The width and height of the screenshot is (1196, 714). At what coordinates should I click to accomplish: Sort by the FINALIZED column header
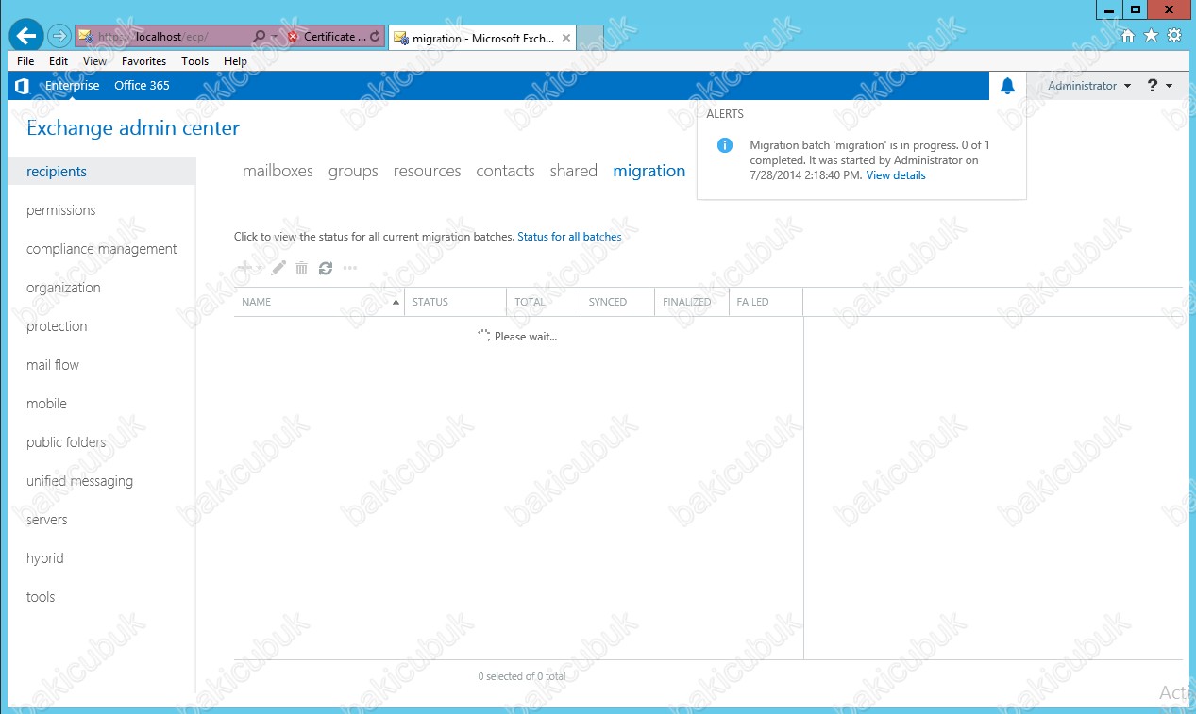(692, 302)
